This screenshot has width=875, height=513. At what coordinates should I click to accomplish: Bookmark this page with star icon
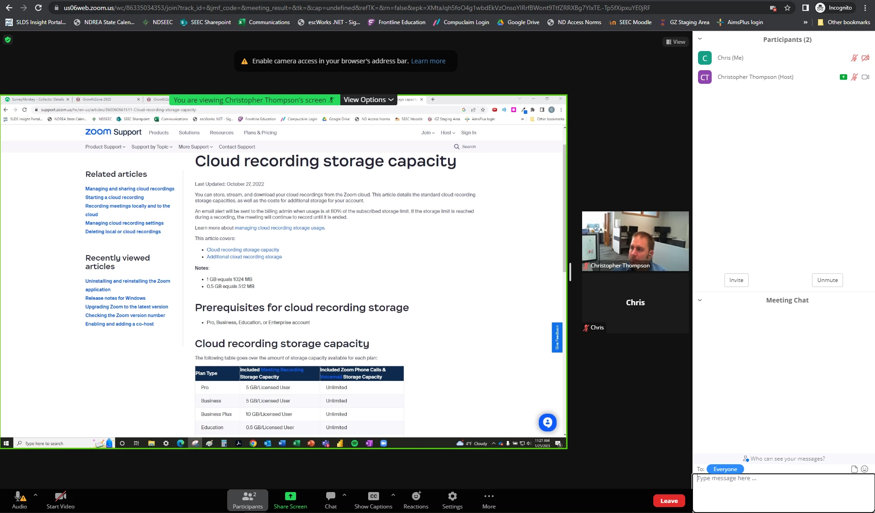pos(787,8)
